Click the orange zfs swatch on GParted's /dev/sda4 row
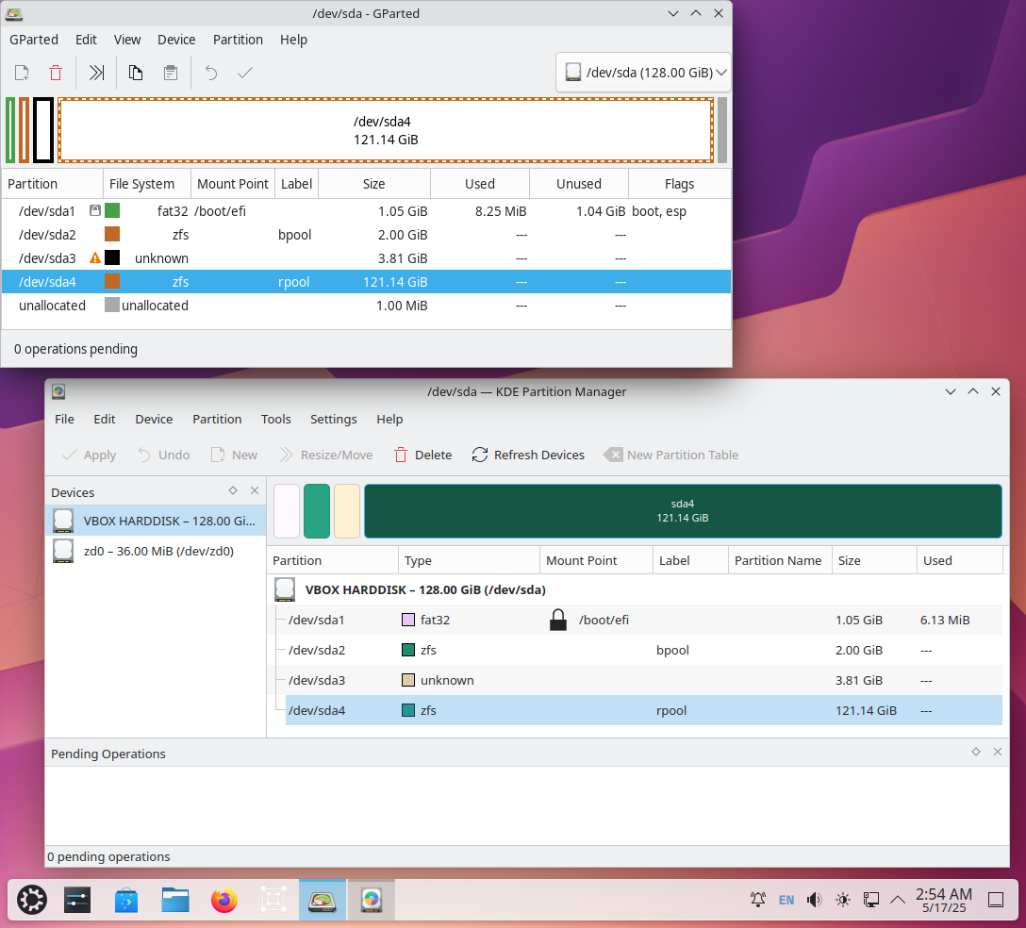Screen dimensions: 1026x928 (x=112, y=281)
